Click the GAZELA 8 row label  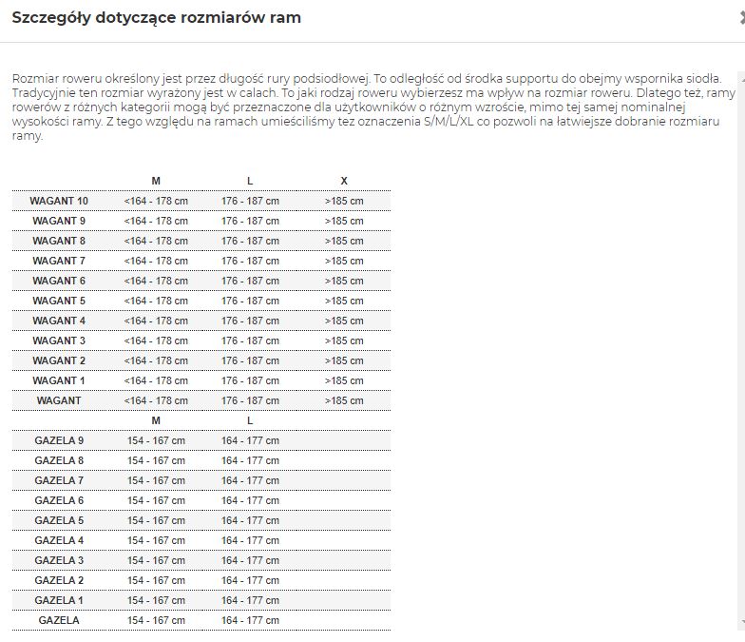click(59, 460)
